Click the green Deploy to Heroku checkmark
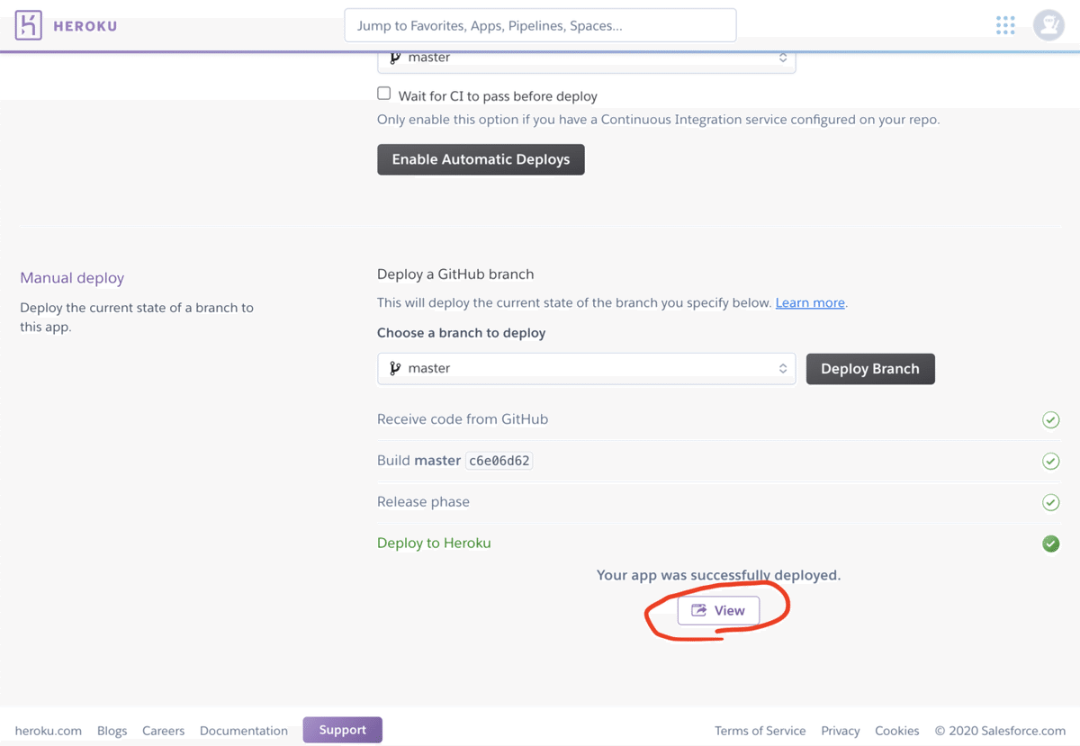This screenshot has height=746, width=1080. tap(1050, 544)
